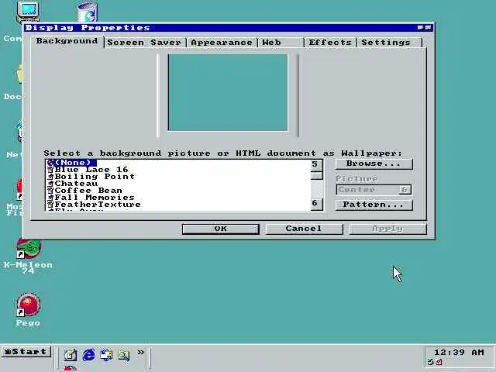Viewport: 496px width, 372px height.
Task: Open the Recycle Bin desktop icon
Action: tap(88, 12)
